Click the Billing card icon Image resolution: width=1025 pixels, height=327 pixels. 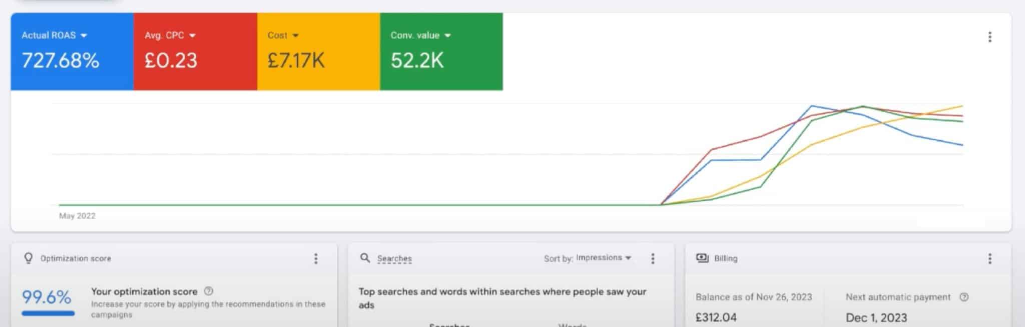click(702, 258)
